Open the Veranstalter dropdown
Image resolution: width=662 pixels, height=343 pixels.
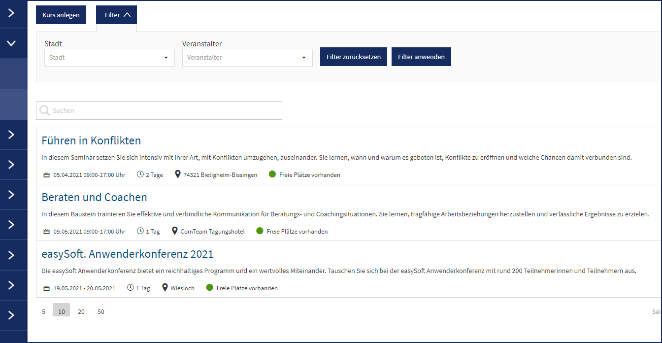point(247,57)
